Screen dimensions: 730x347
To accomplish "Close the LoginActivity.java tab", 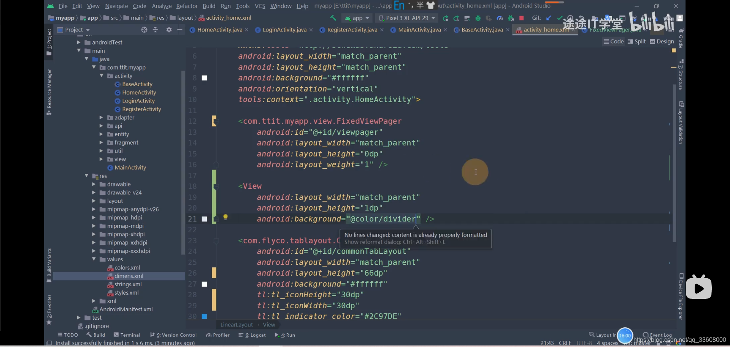I will point(311,30).
